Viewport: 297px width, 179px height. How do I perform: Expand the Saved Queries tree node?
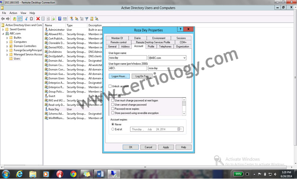tap(3, 30)
